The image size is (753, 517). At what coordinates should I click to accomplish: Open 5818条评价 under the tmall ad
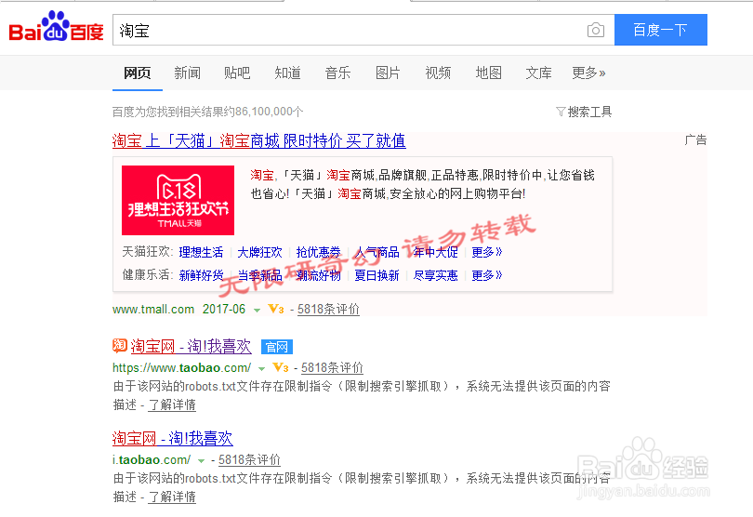[x=328, y=309]
